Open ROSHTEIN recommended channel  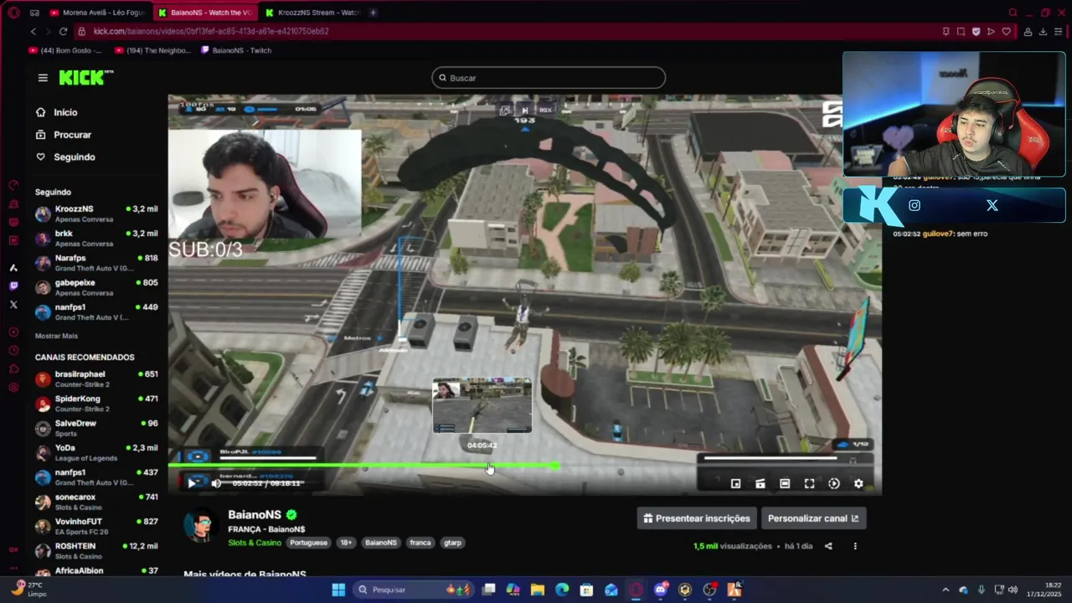[96, 550]
